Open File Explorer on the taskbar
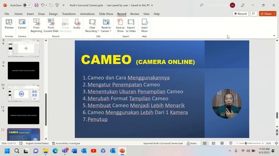Screen dimensions: 279x156 coord(45,151)
